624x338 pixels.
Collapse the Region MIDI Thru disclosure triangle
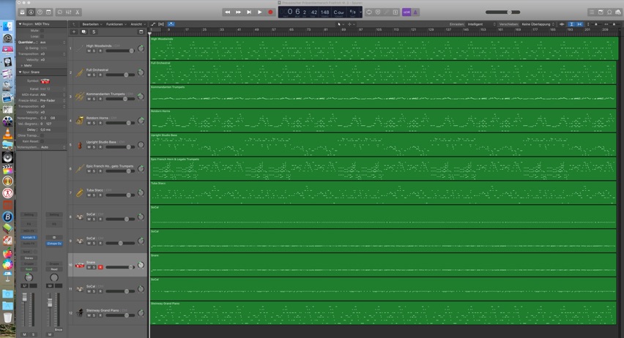click(20, 24)
